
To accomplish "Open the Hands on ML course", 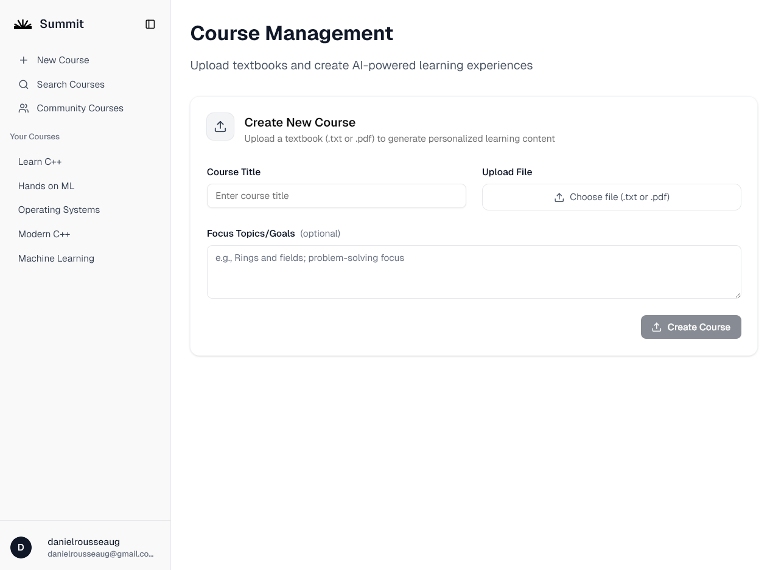I will pyautogui.click(x=46, y=186).
